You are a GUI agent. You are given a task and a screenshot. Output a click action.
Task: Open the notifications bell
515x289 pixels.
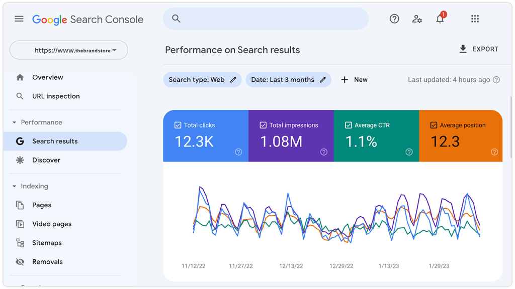[x=440, y=19]
